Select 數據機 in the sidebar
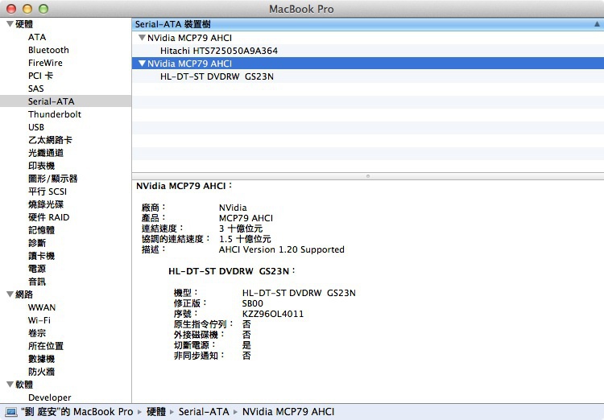This screenshot has width=604, height=420. pyautogui.click(x=41, y=359)
